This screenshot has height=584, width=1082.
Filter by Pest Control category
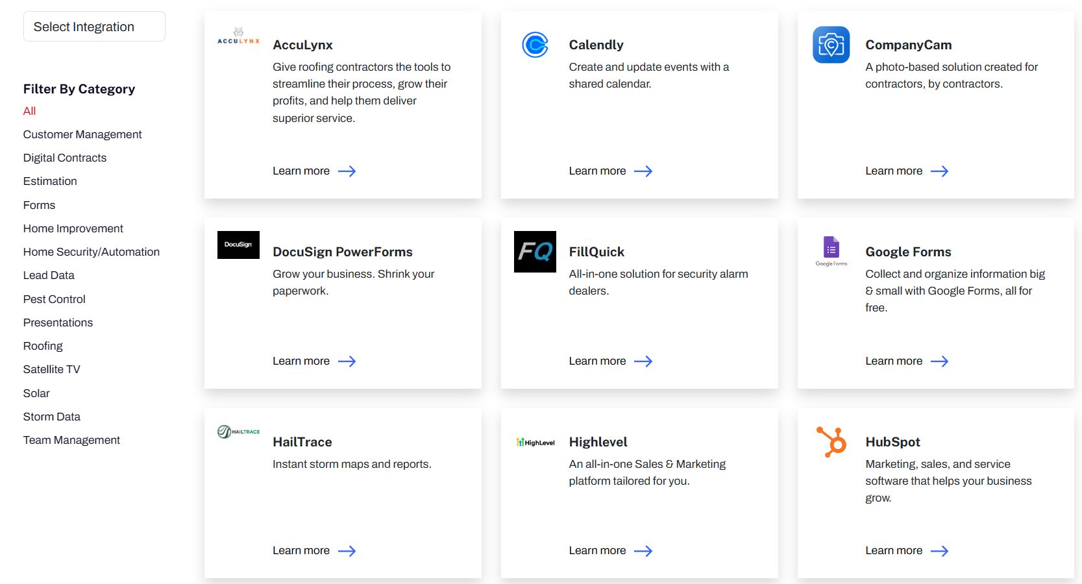[55, 299]
